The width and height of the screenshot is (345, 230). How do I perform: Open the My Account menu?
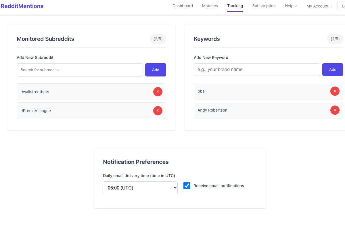pyautogui.click(x=317, y=6)
